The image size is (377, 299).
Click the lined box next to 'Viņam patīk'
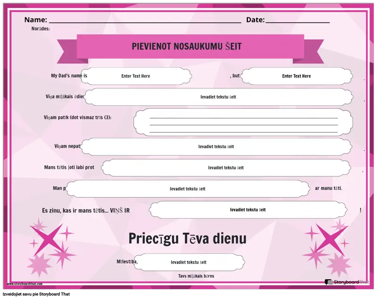(243, 122)
